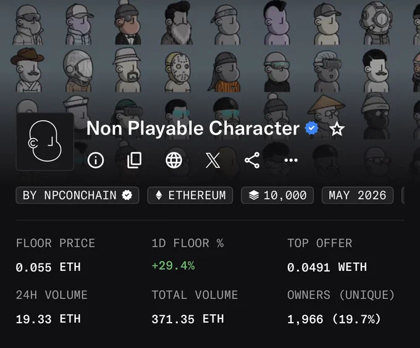Click the blue verified badge next to title
The width and height of the screenshot is (420, 348).
(x=311, y=128)
